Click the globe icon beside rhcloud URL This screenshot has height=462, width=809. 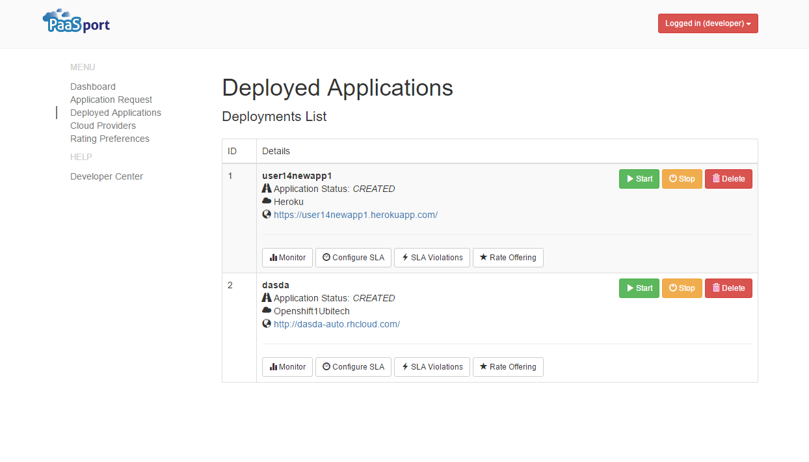(267, 323)
